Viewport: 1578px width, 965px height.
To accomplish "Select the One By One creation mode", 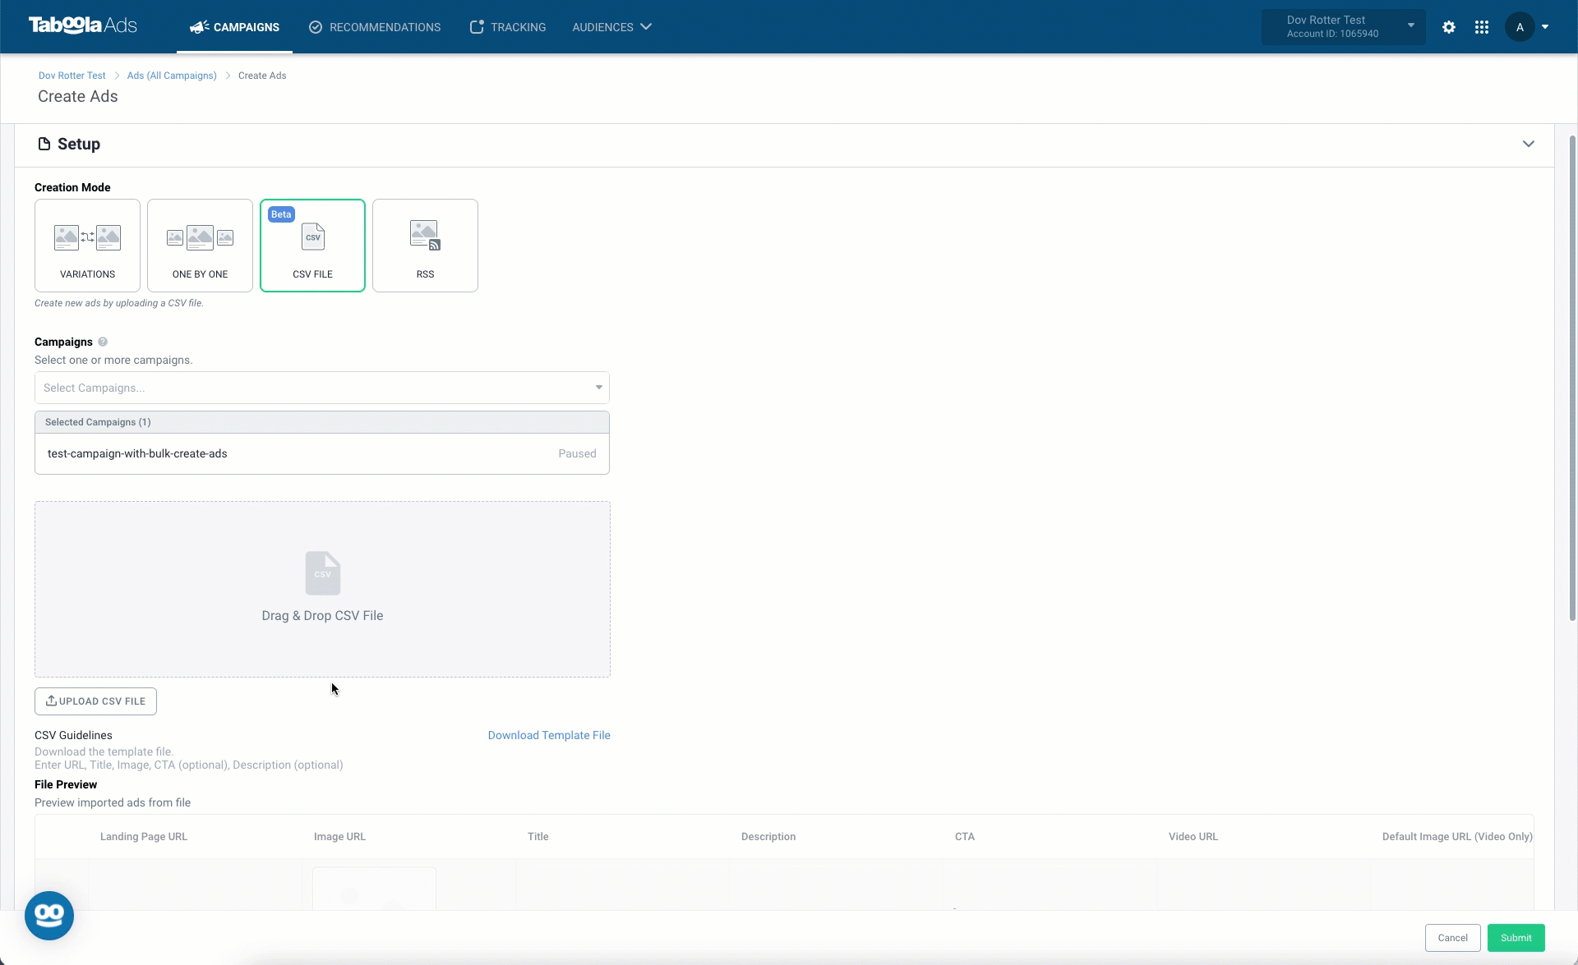I will [x=200, y=246].
